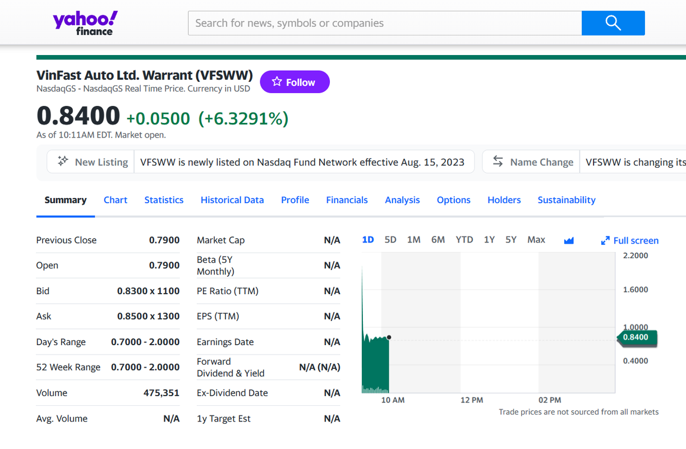Click the New Listing sparkle icon
The height and width of the screenshot is (449, 686).
point(63,161)
